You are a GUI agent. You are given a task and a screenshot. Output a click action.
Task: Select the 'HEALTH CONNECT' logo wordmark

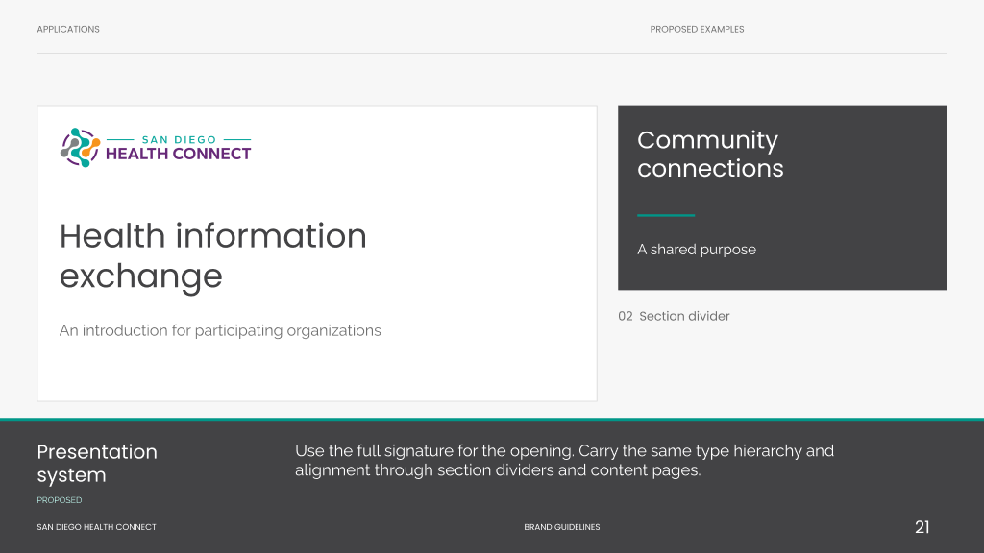click(x=178, y=155)
